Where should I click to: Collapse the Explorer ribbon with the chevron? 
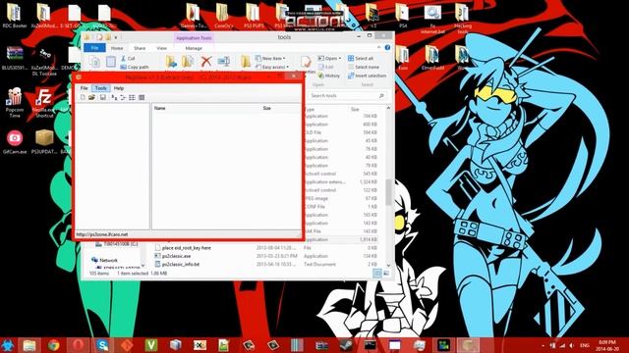[x=378, y=48]
